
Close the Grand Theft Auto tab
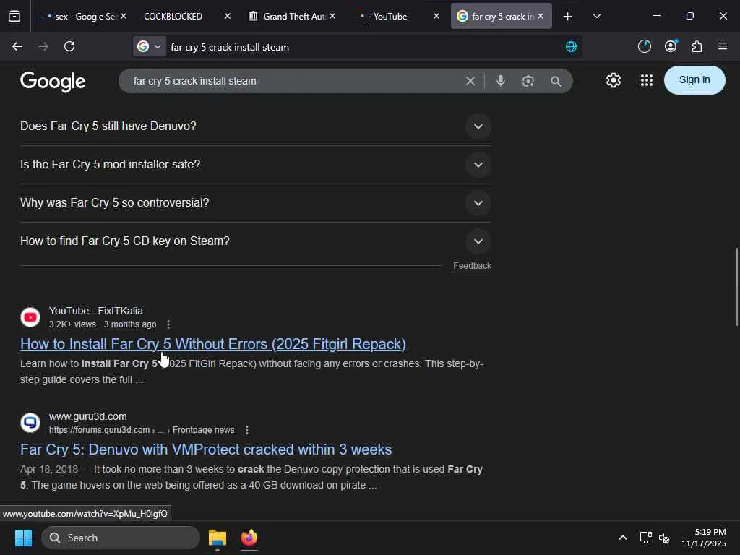click(332, 16)
